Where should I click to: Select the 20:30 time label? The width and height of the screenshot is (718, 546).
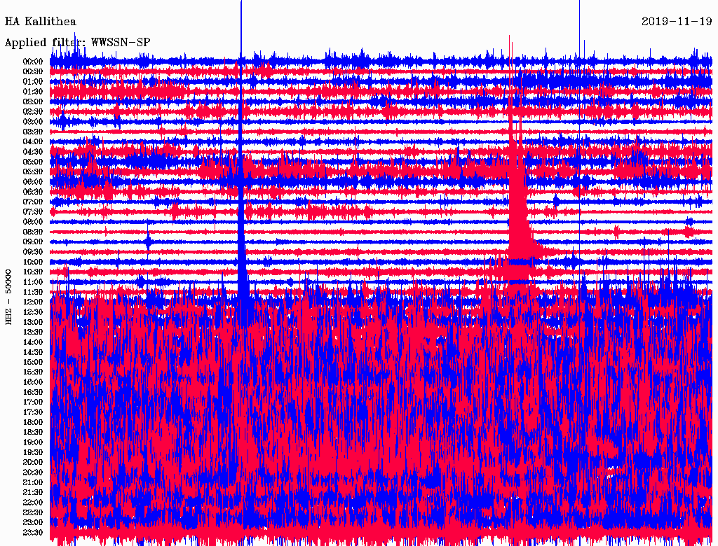[33, 472]
